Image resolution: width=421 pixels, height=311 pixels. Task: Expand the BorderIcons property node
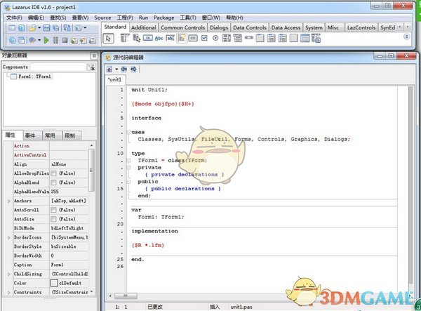(8, 237)
